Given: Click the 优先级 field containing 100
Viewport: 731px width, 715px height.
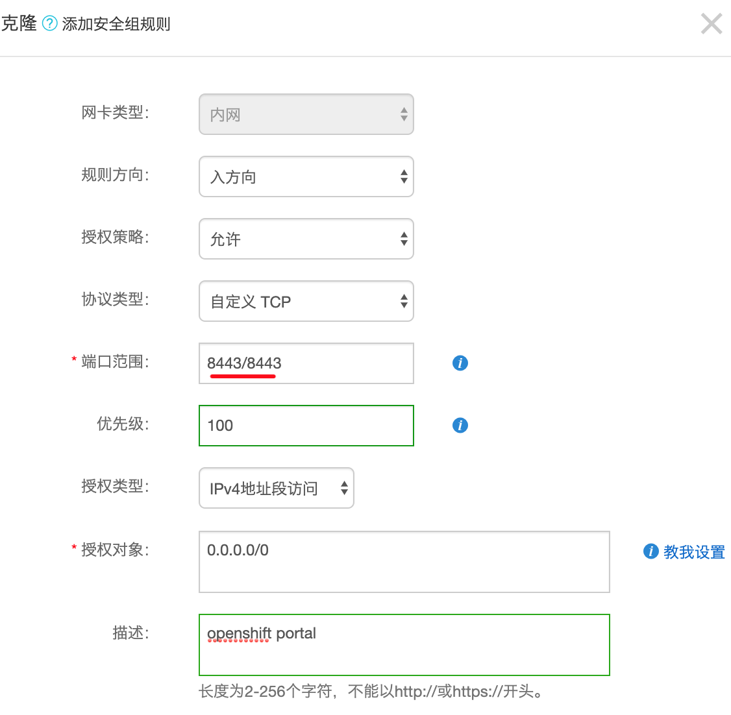Looking at the screenshot, I should pyautogui.click(x=306, y=425).
